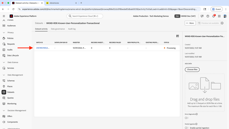Click Search Experience Cloud field

[x=85, y=16]
